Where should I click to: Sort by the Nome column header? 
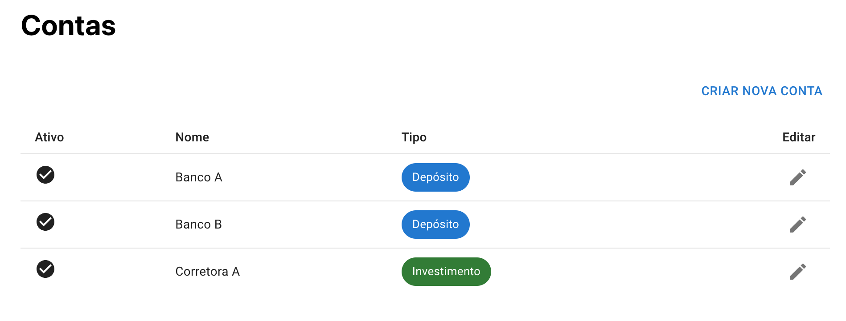click(x=192, y=137)
